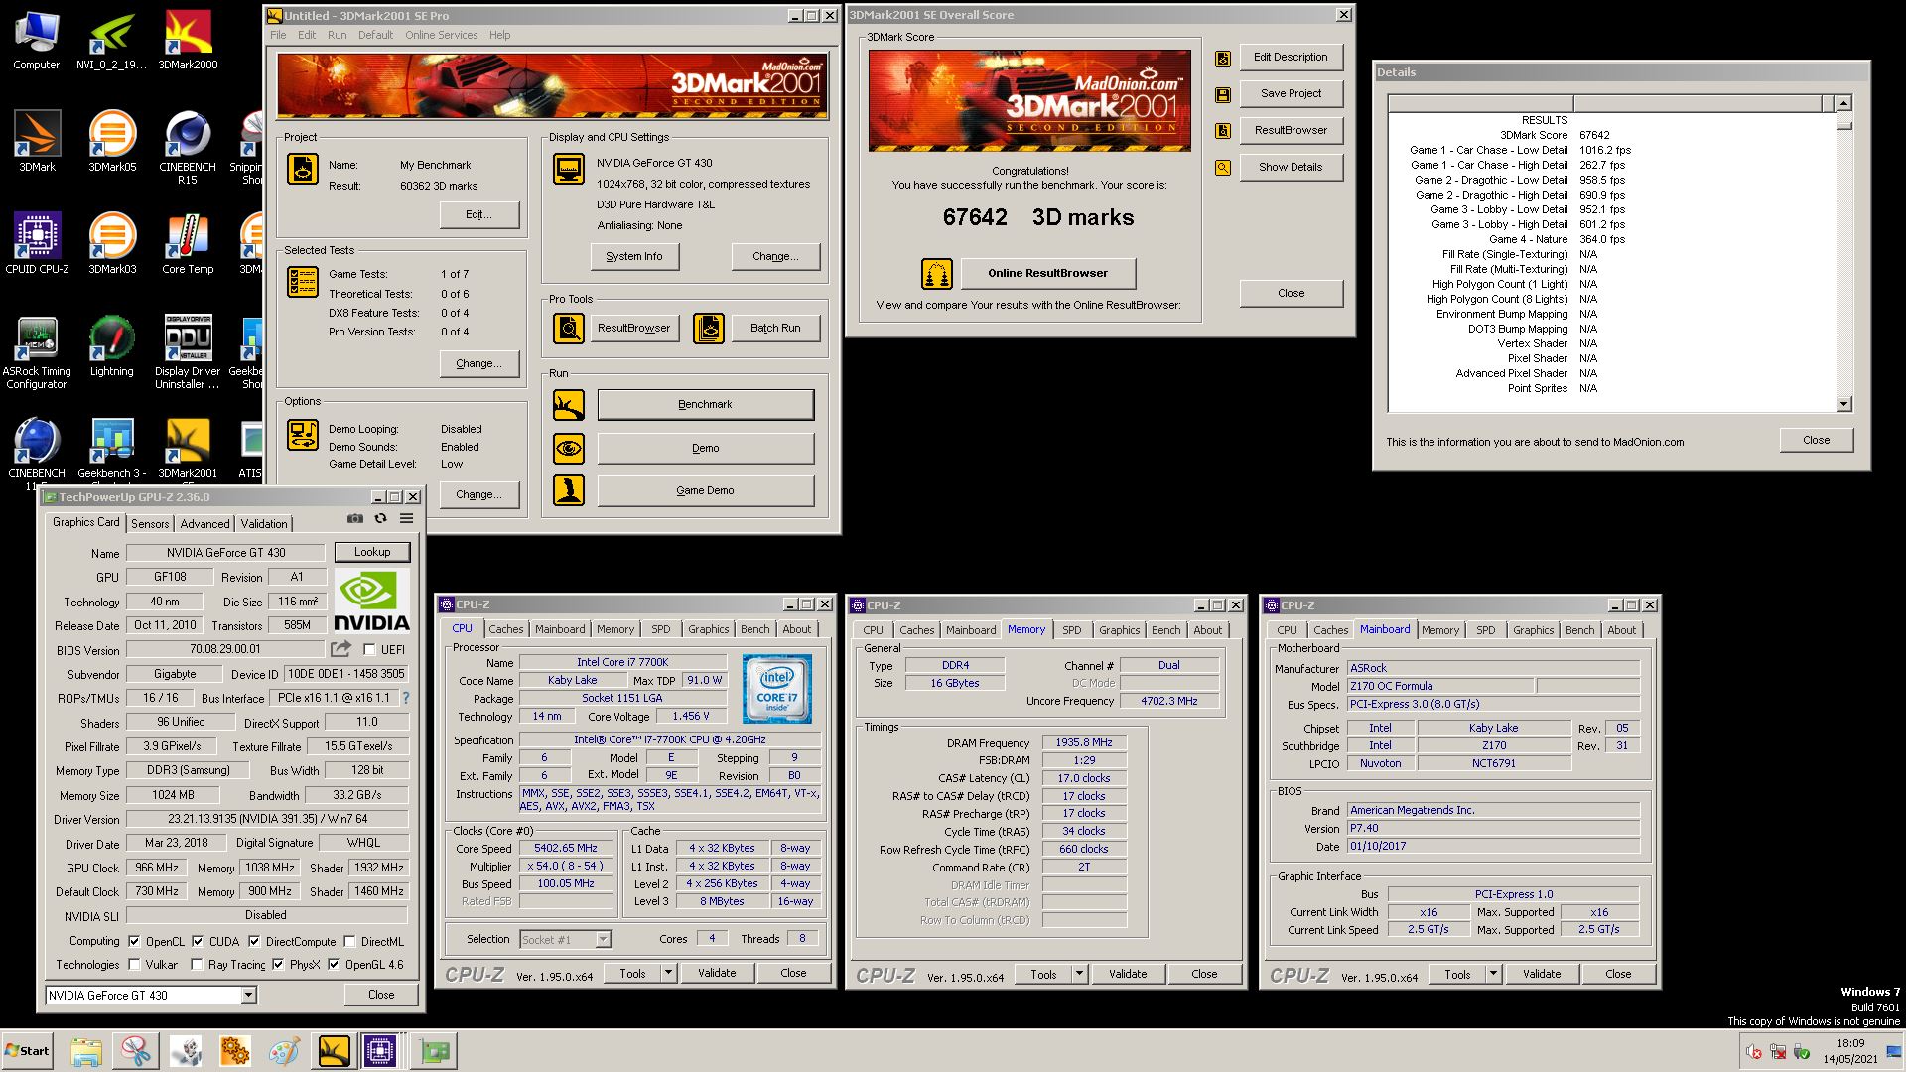
Task: Open the Core Temp desktop shortcut
Action: pos(188,243)
